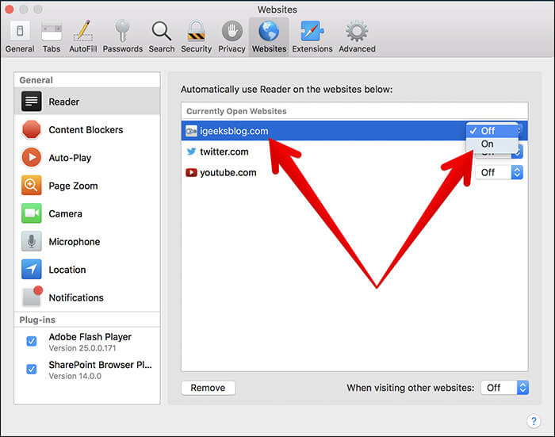Image resolution: width=555 pixels, height=437 pixels.
Task: Select the Content Blockers sidebar item
Action: tap(87, 129)
